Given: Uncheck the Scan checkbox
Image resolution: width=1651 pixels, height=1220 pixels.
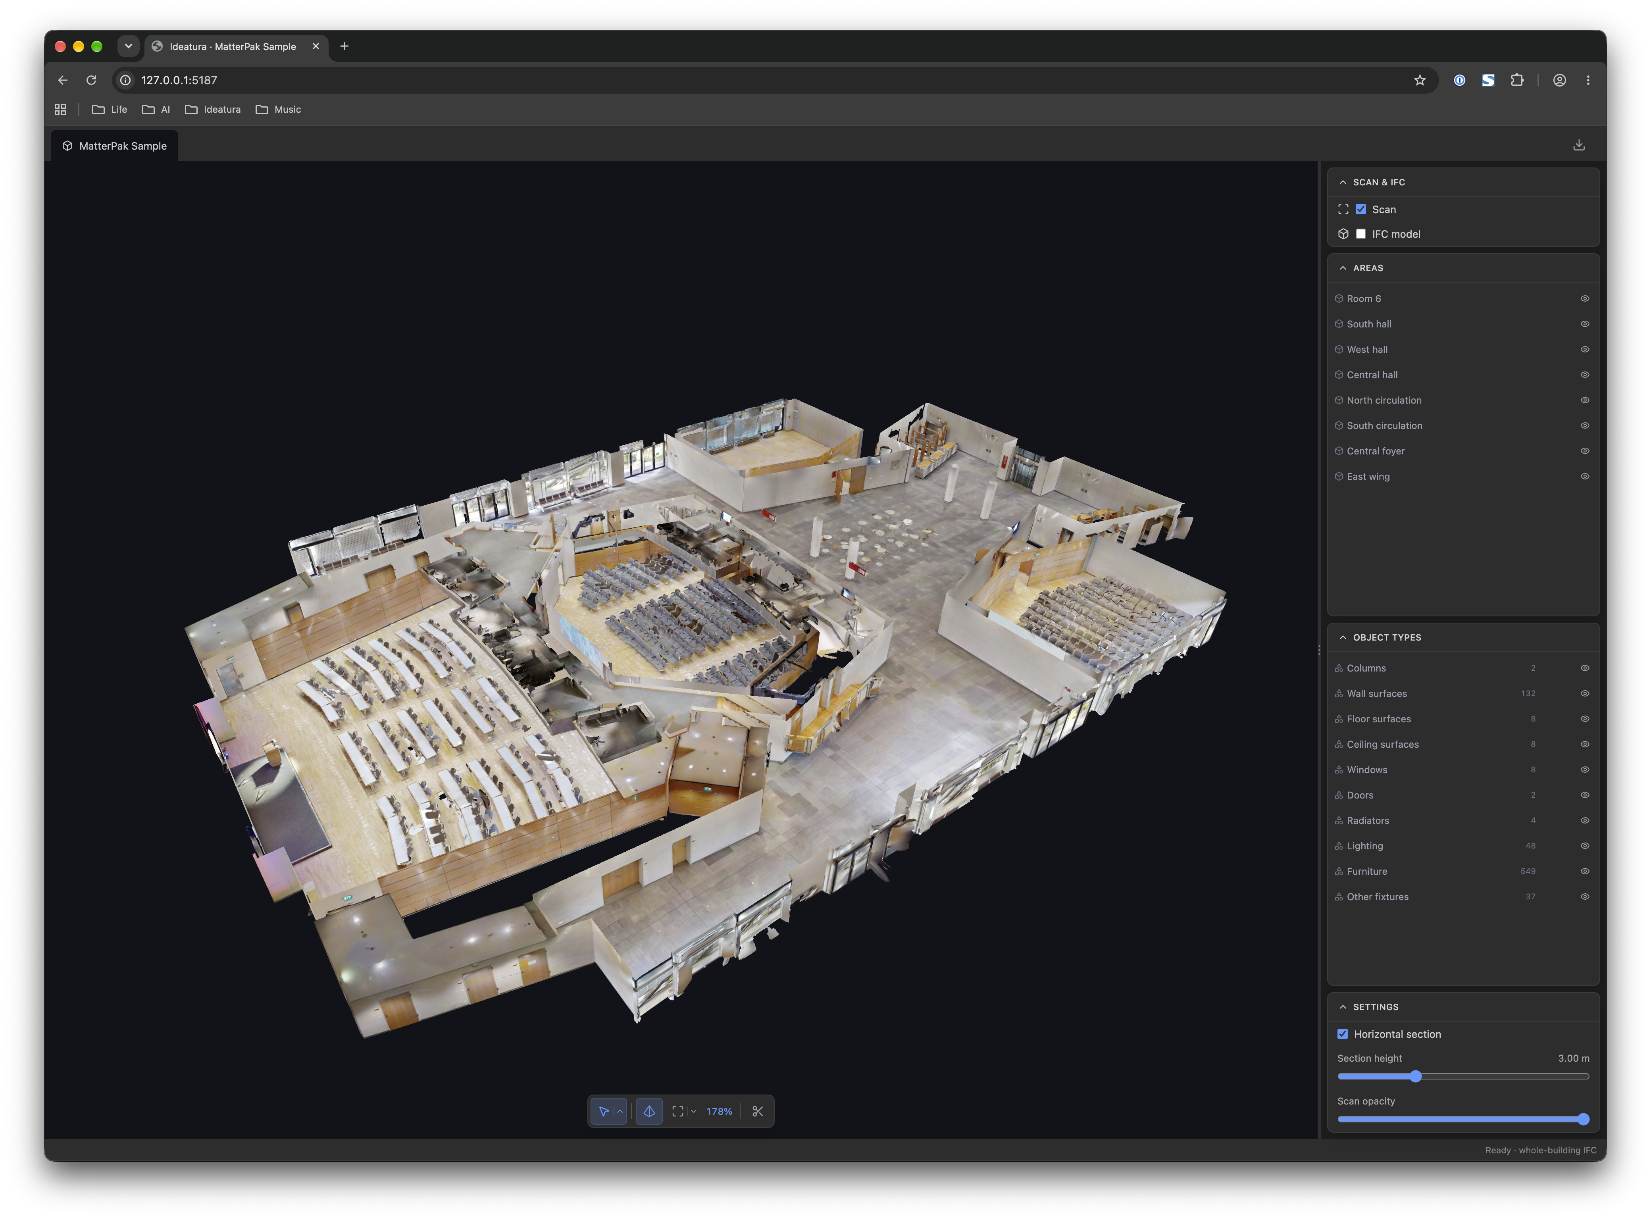Looking at the screenshot, I should [x=1361, y=210].
